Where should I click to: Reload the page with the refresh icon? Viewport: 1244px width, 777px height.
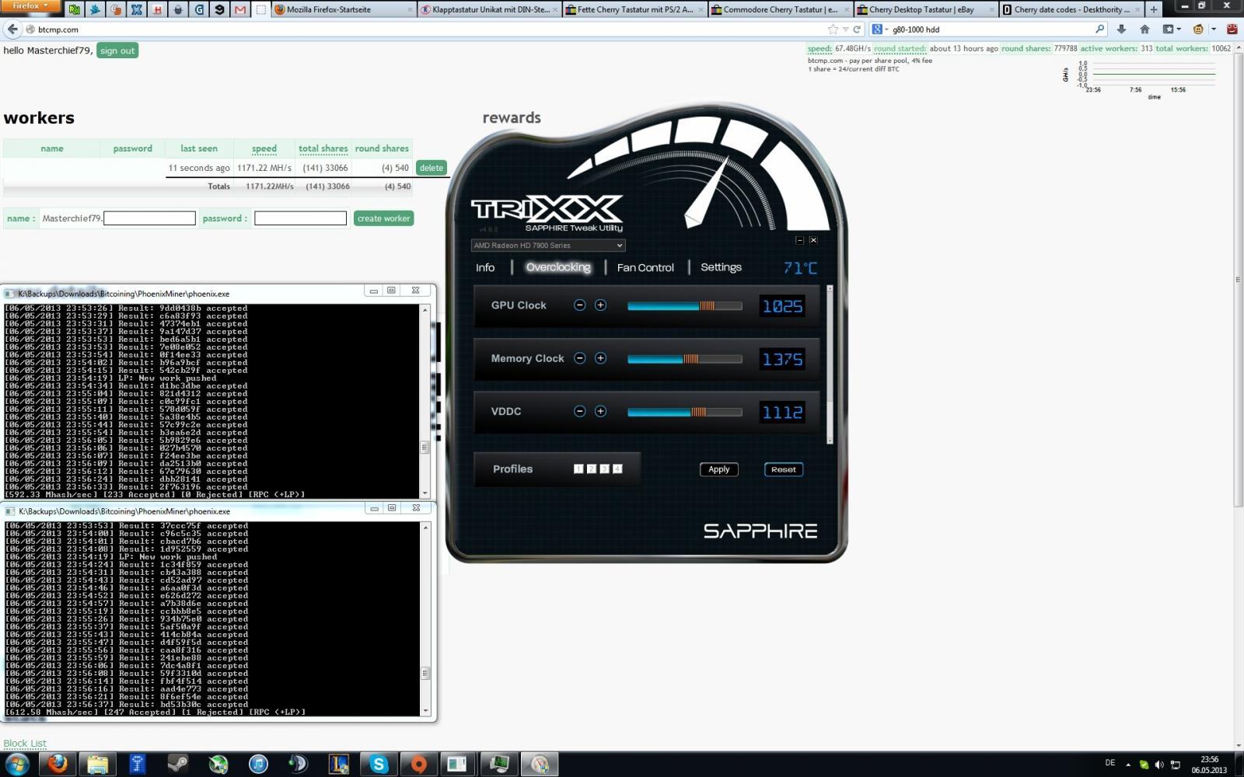point(857,30)
